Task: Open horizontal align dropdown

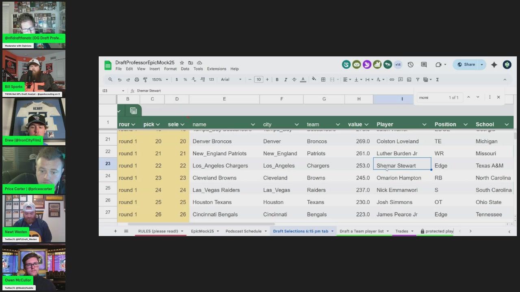Action: 347,79
